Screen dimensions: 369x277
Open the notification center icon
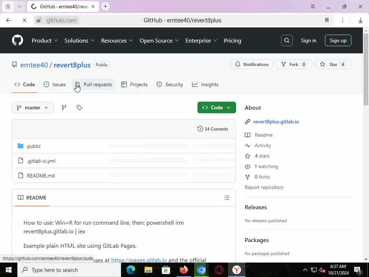[x=358, y=270]
